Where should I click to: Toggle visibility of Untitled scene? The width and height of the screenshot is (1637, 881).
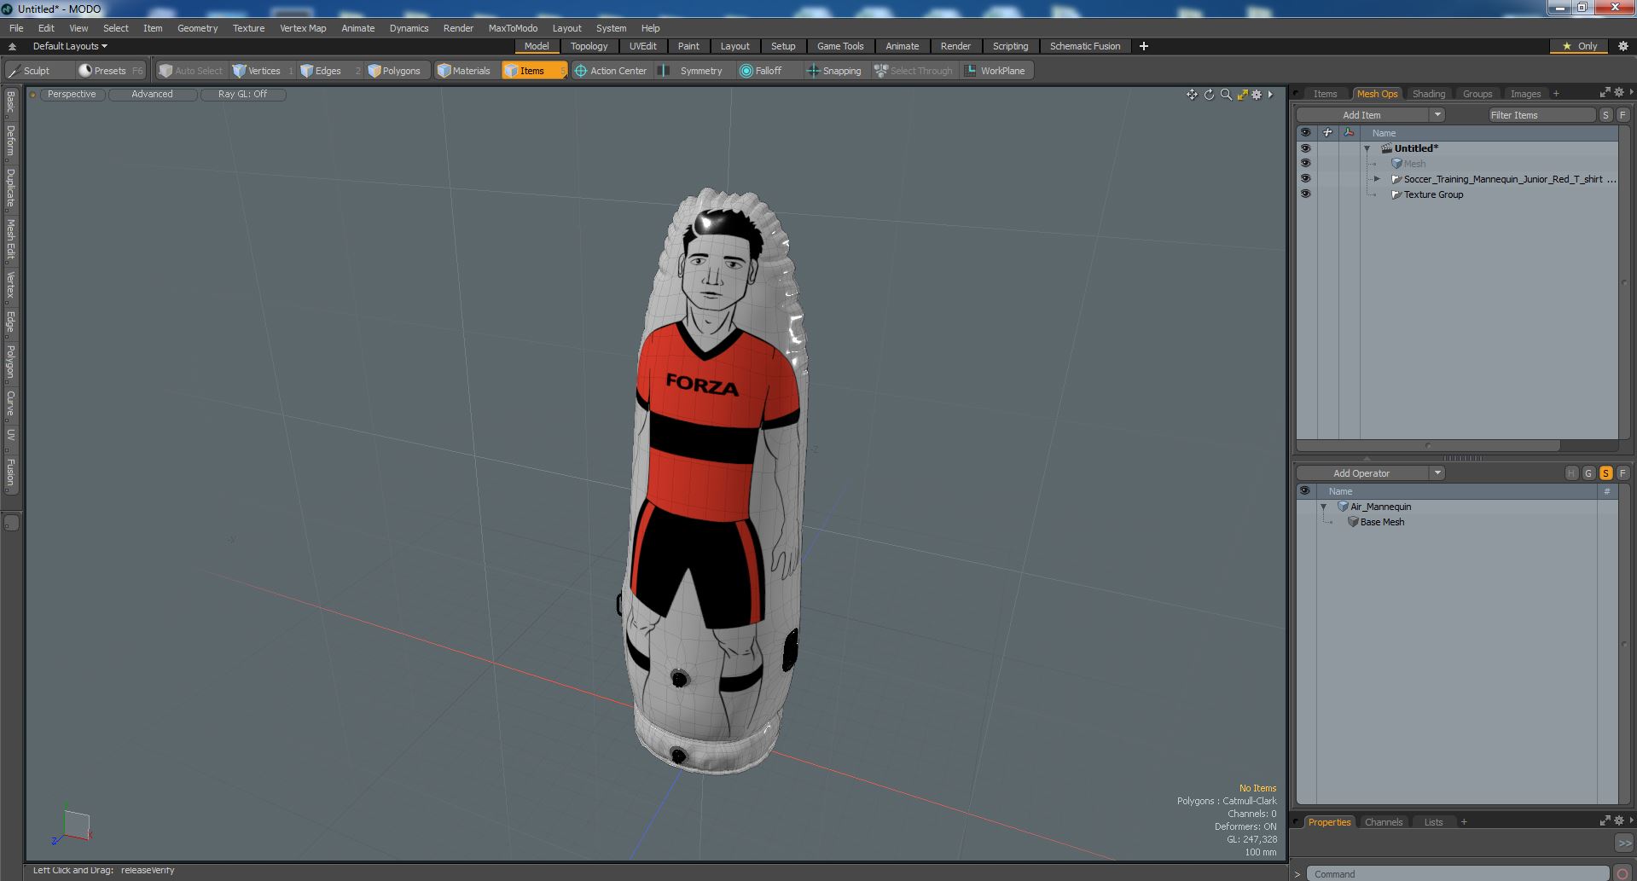click(1305, 148)
